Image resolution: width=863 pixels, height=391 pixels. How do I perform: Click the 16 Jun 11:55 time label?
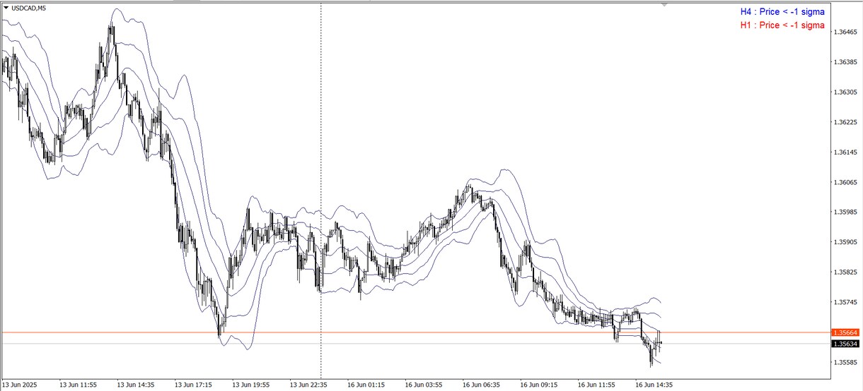597,385
